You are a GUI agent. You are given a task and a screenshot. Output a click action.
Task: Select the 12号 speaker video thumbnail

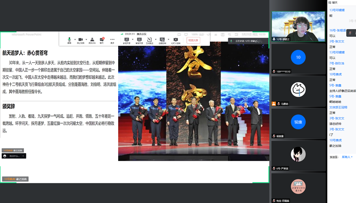[298, 26]
